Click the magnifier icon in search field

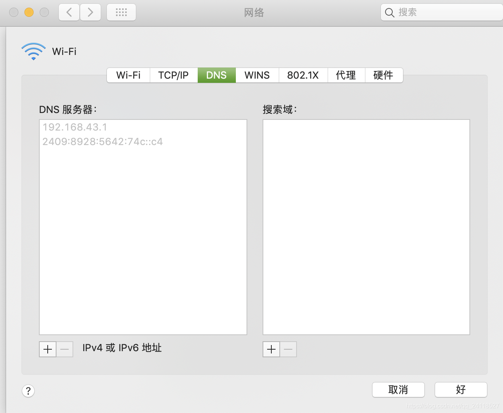(x=390, y=13)
